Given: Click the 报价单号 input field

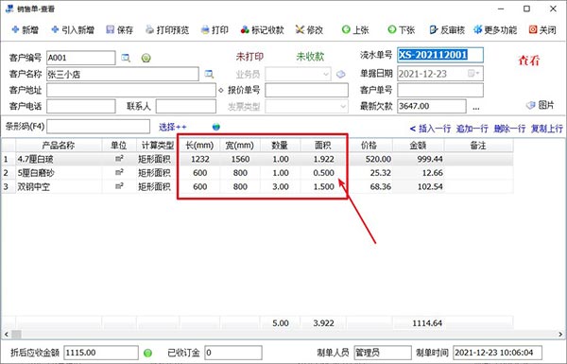Looking at the screenshot, I should [306, 90].
